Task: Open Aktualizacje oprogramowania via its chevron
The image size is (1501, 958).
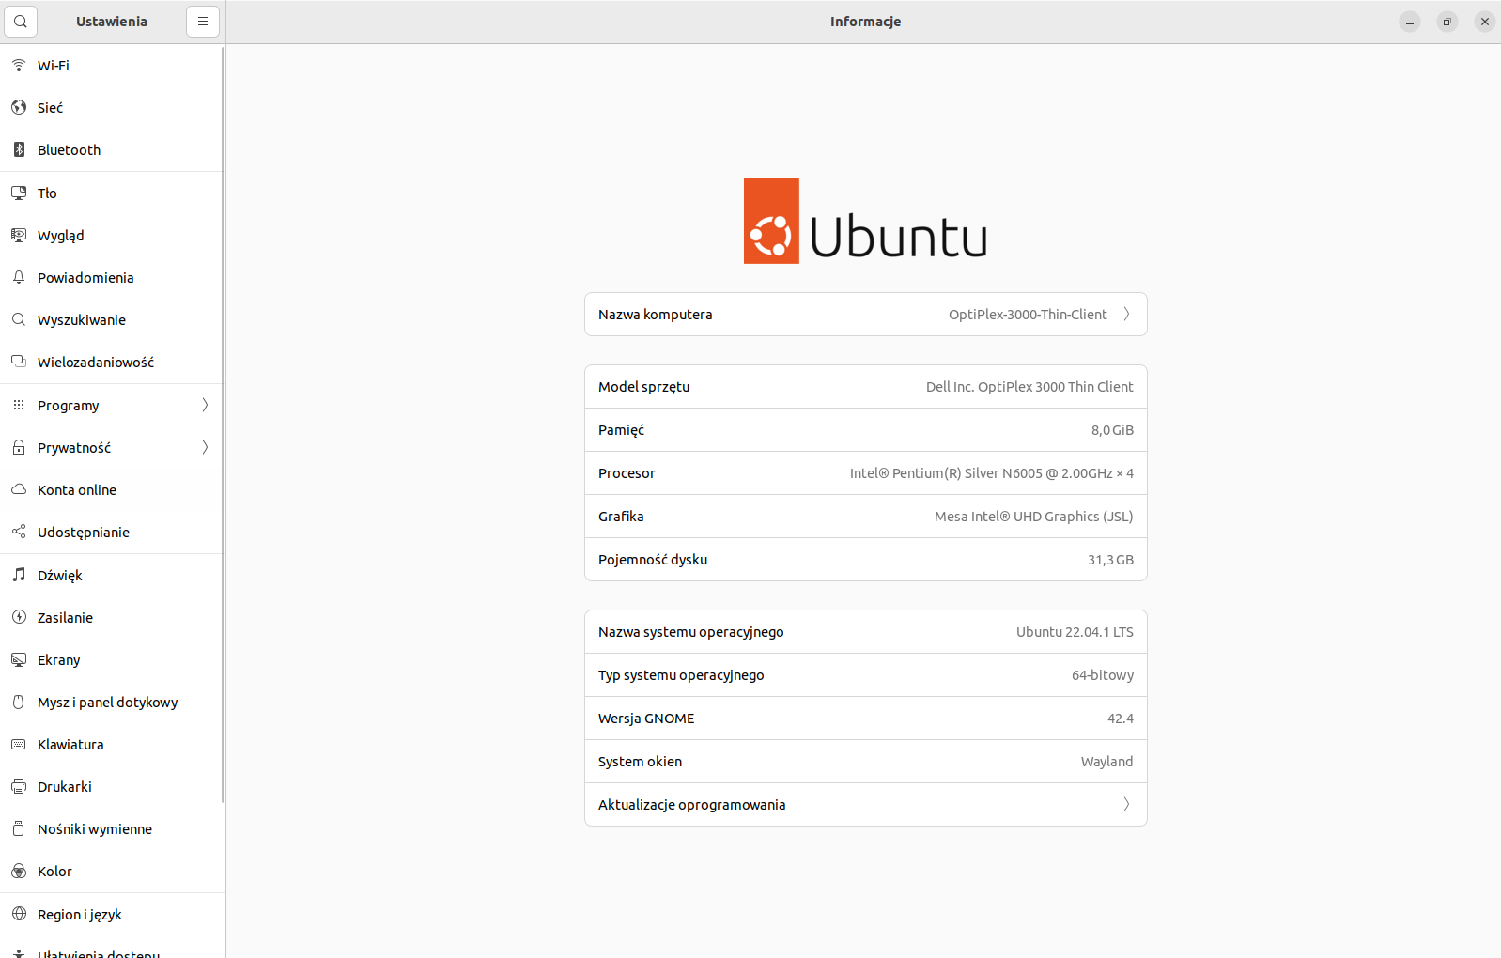Action: (1126, 805)
